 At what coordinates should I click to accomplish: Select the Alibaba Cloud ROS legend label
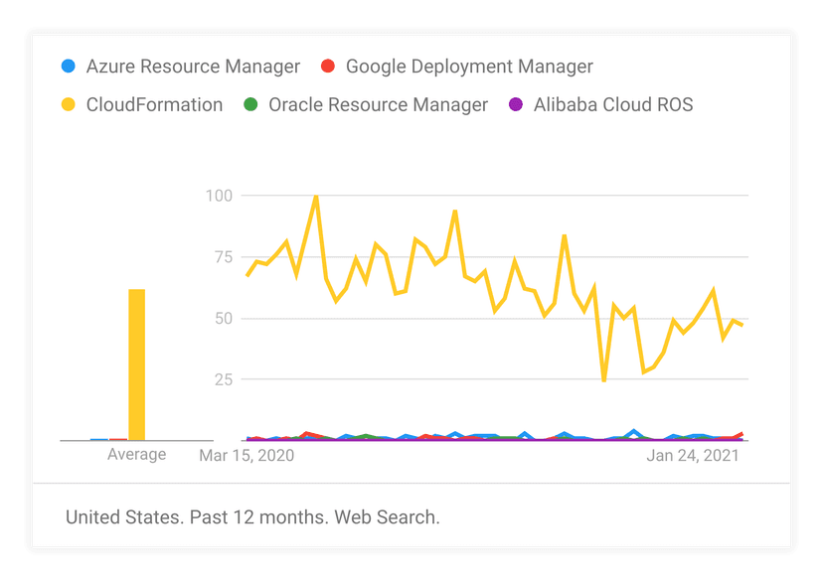pos(613,105)
